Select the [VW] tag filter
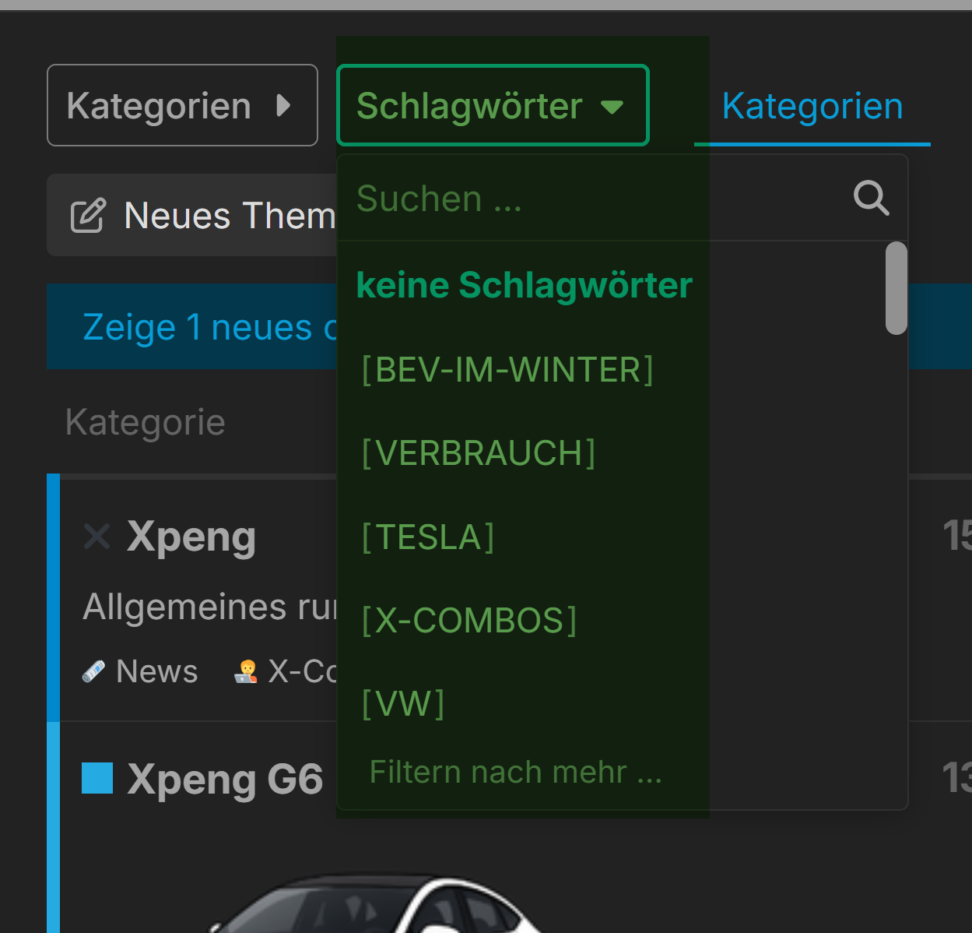The image size is (972, 933). pyautogui.click(x=403, y=704)
